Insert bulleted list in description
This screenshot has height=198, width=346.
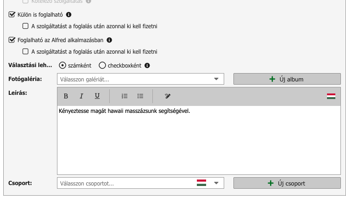pyautogui.click(x=140, y=96)
